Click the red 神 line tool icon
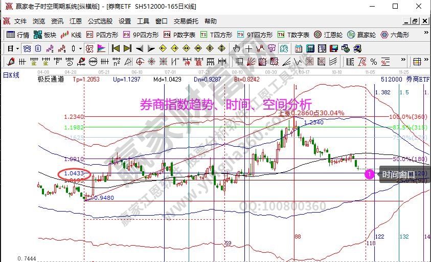Image resolution: width=431 pixels, height=262 pixels. [x=187, y=62]
